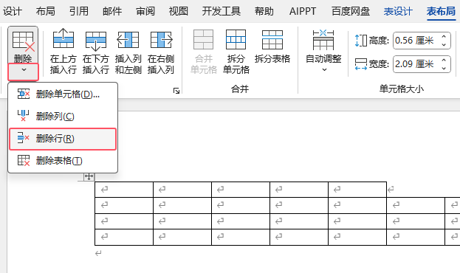The width and height of the screenshot is (460, 273).
Task: Split cells using 拆分单元格
Action: 236,52
